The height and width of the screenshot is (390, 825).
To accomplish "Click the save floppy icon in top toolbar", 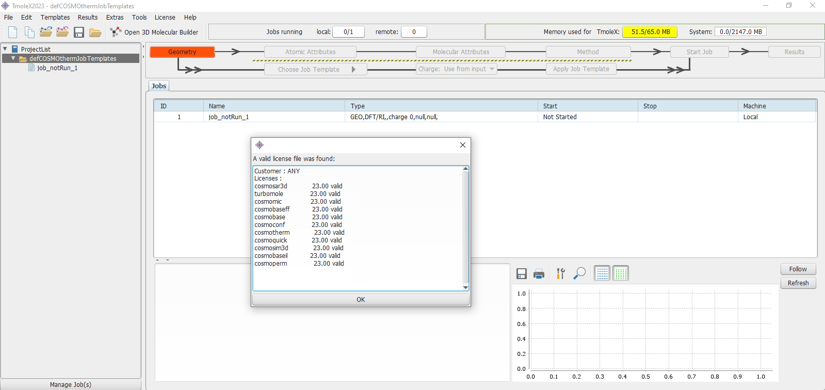I will pyautogui.click(x=79, y=32).
